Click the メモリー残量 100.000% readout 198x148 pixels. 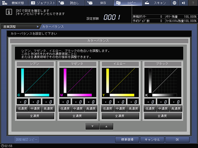[x=181, y=17]
